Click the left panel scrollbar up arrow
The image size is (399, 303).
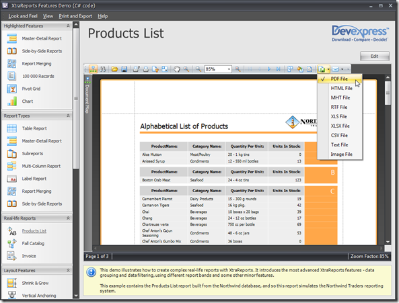[x=76, y=25]
